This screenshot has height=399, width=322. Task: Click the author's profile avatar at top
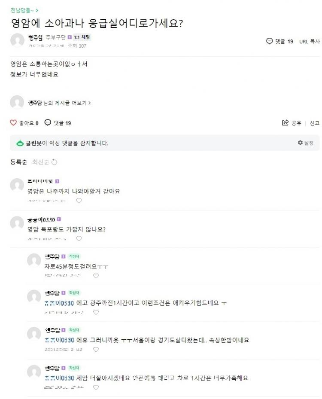click(17, 40)
